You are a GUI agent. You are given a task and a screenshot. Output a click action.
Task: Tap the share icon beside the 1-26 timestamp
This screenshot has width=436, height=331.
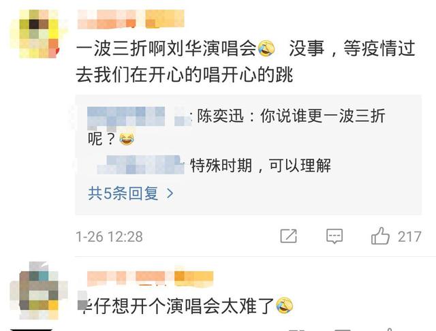coord(288,236)
